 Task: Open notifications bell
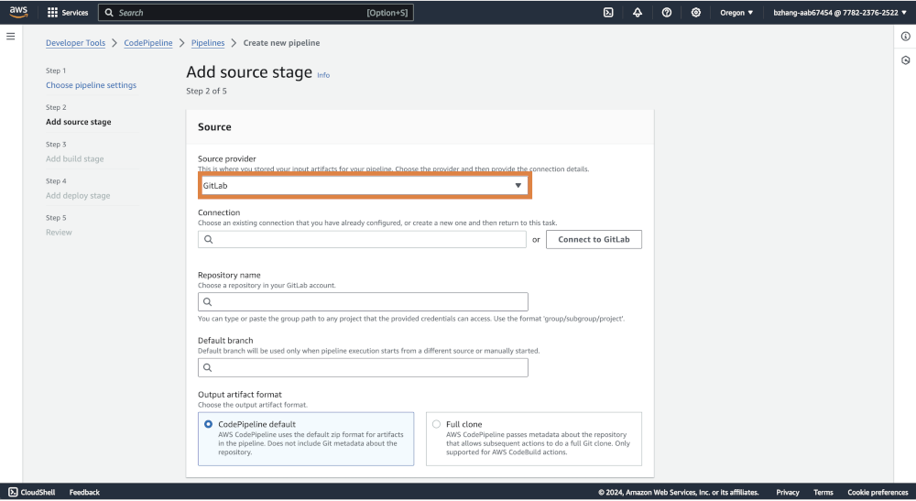tap(638, 12)
